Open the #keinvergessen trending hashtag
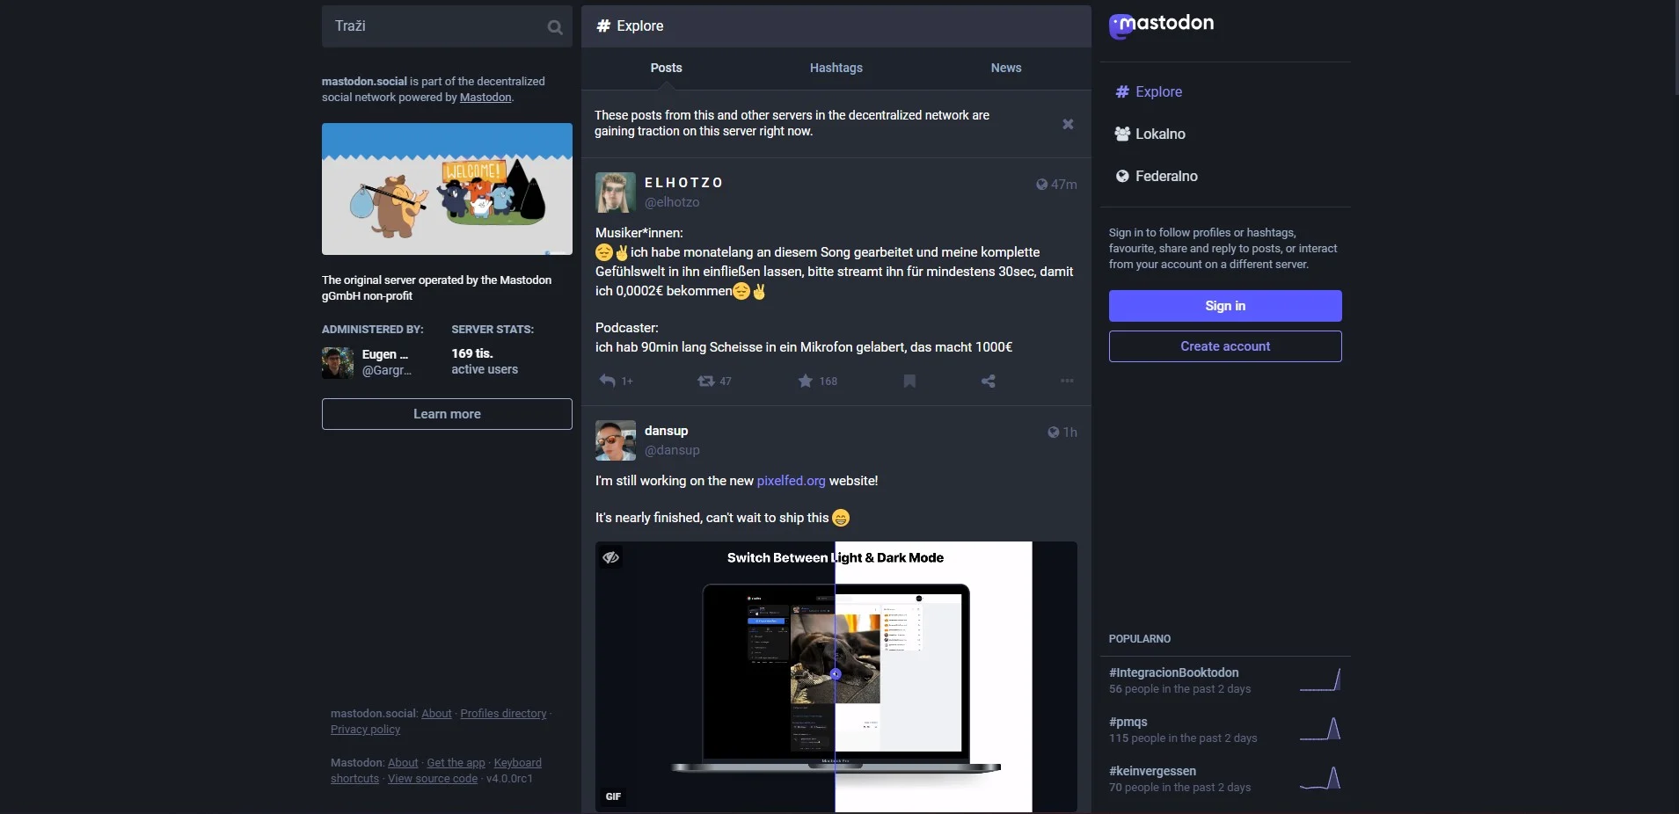 click(x=1152, y=771)
